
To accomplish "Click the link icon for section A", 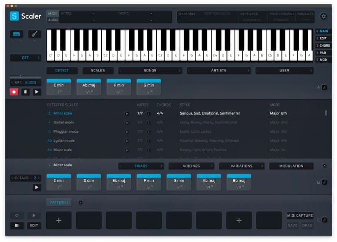I will [x=325, y=87].
